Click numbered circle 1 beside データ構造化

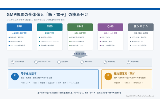[x=12, y=62]
